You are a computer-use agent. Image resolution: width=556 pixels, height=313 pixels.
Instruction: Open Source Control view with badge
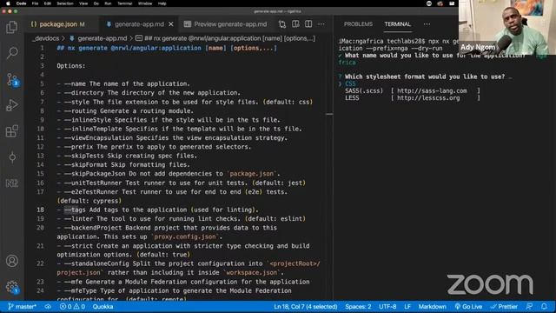12,79
